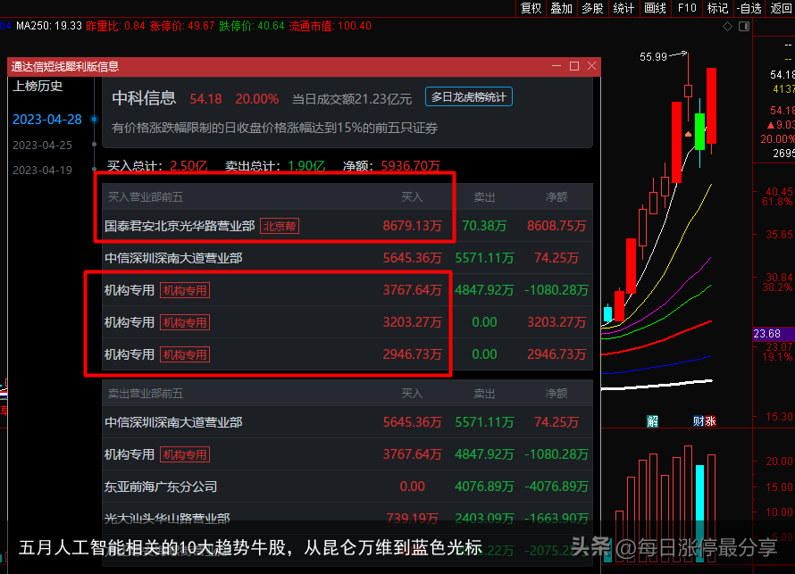
Task: Click the 标记 toolbar button
Action: tap(717, 8)
